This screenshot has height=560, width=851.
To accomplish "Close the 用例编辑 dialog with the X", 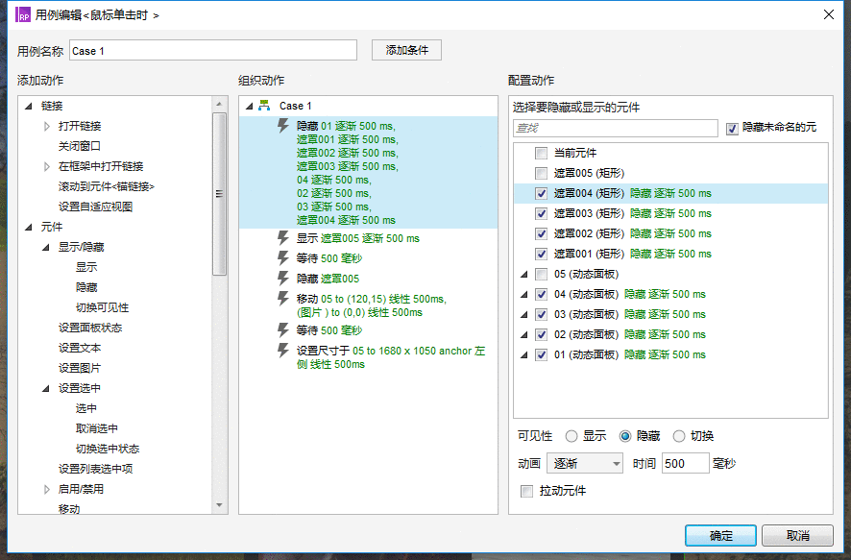I will click(x=829, y=14).
